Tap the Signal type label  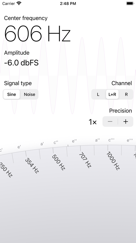pos(18,83)
